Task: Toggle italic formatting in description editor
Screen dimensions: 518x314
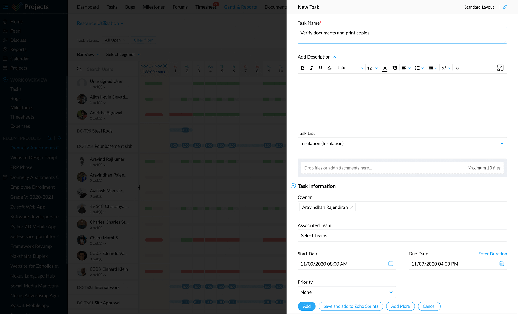Action: coord(312,68)
